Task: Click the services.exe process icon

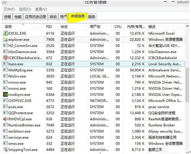Action: coord(5,137)
